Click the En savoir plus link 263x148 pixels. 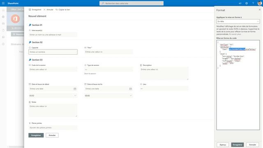[235, 34]
